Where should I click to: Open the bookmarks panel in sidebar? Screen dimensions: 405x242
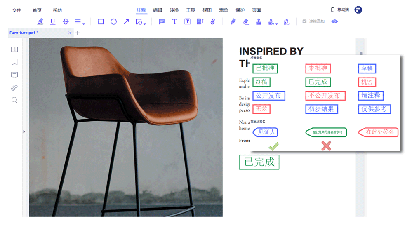[x=14, y=62]
